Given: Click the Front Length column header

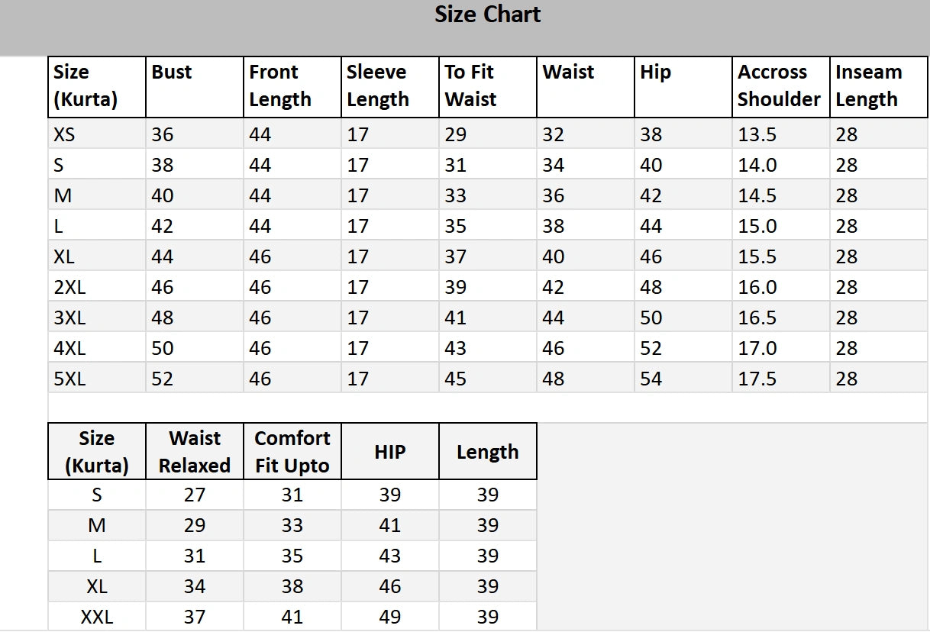Looking at the screenshot, I should (279, 85).
